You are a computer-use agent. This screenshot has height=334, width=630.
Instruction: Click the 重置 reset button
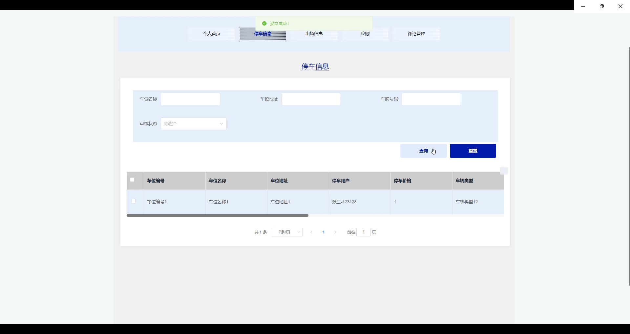pos(473,151)
